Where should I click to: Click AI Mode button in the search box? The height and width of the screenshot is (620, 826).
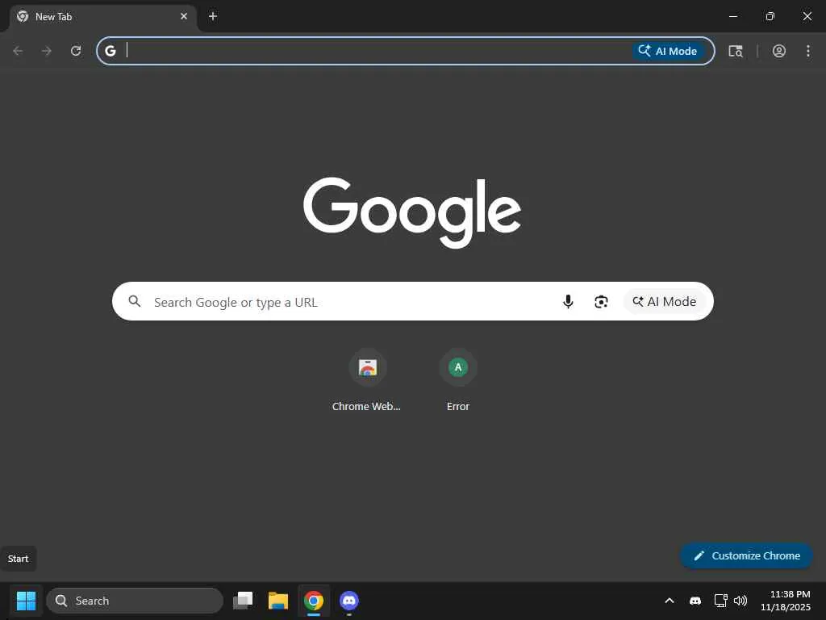pyautogui.click(x=665, y=302)
